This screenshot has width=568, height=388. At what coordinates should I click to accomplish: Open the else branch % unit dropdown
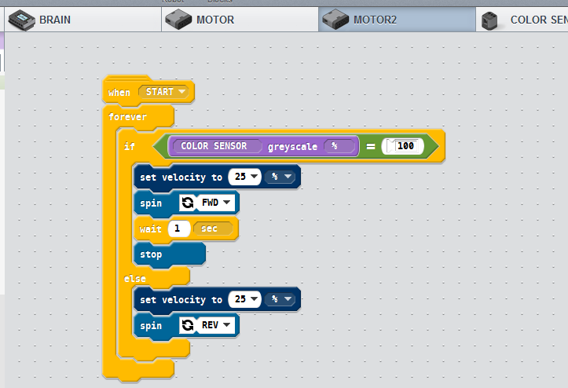[280, 299]
